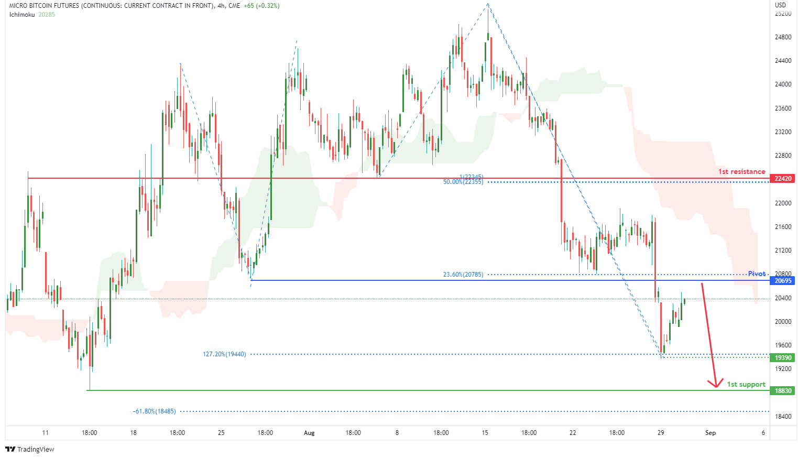Click 21200 on the price axis
The width and height of the screenshot is (798, 458).
coord(783,250)
